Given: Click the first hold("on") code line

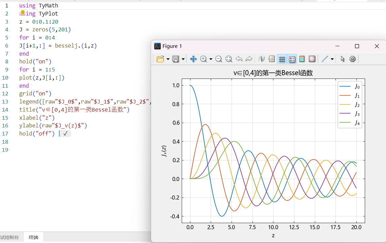Looking at the screenshot, I should coord(35,62).
